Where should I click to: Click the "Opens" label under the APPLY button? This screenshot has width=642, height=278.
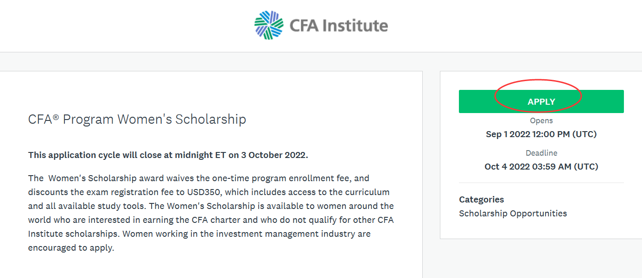[x=541, y=120]
